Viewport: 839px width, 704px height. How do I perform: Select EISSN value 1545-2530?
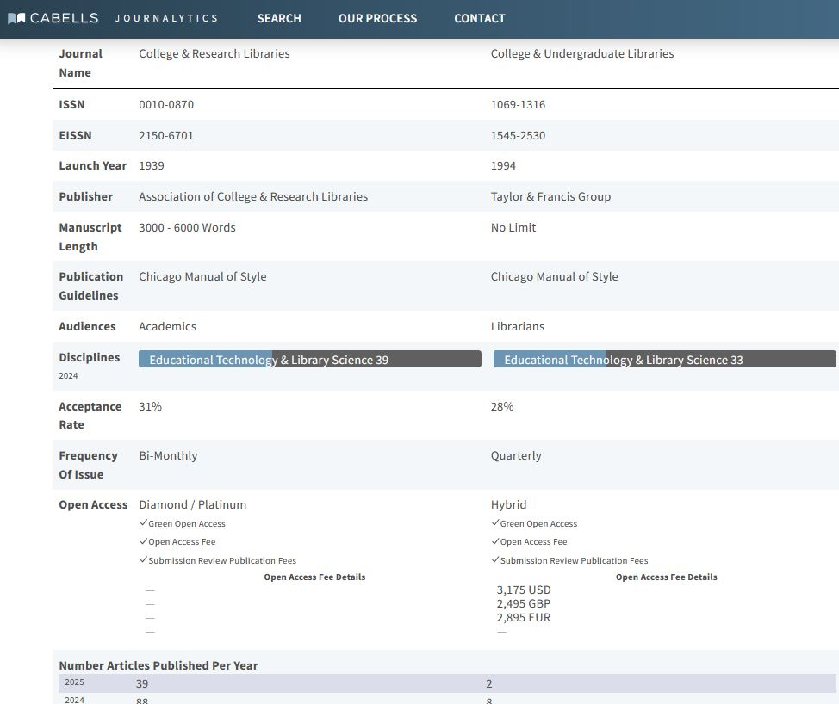pos(518,135)
